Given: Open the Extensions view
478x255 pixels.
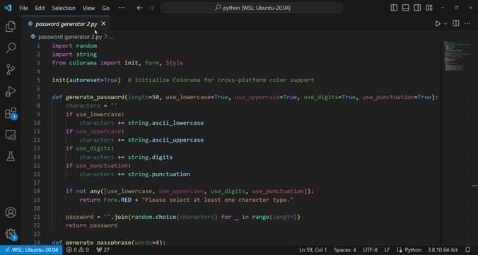Looking at the screenshot, I should pos(11,113).
